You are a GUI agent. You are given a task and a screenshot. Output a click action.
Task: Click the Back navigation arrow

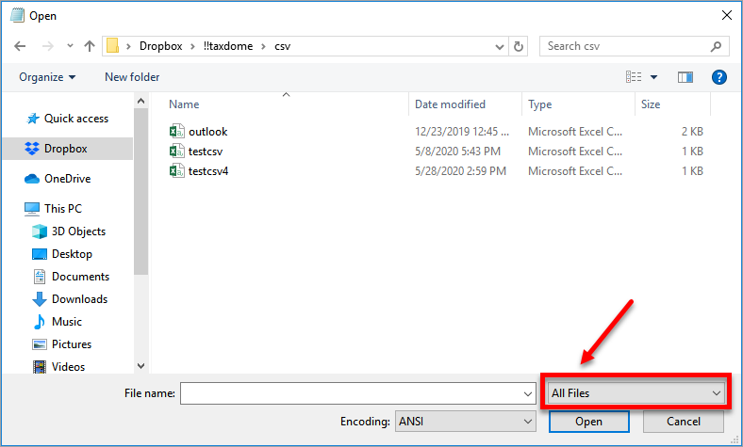click(20, 46)
